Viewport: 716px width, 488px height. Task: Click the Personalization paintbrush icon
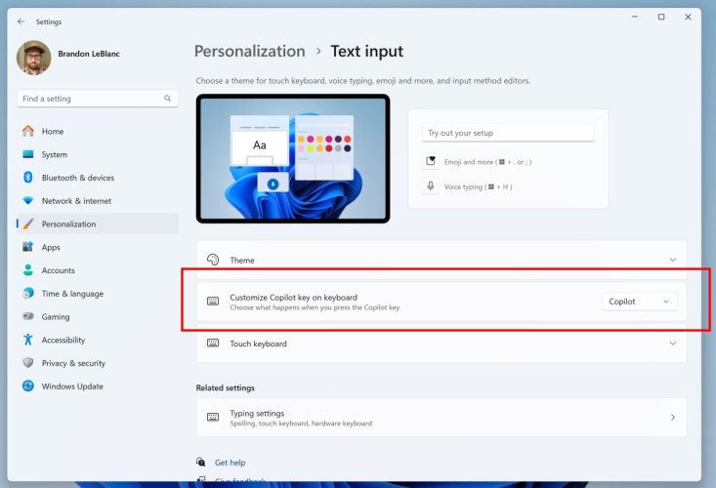point(28,224)
